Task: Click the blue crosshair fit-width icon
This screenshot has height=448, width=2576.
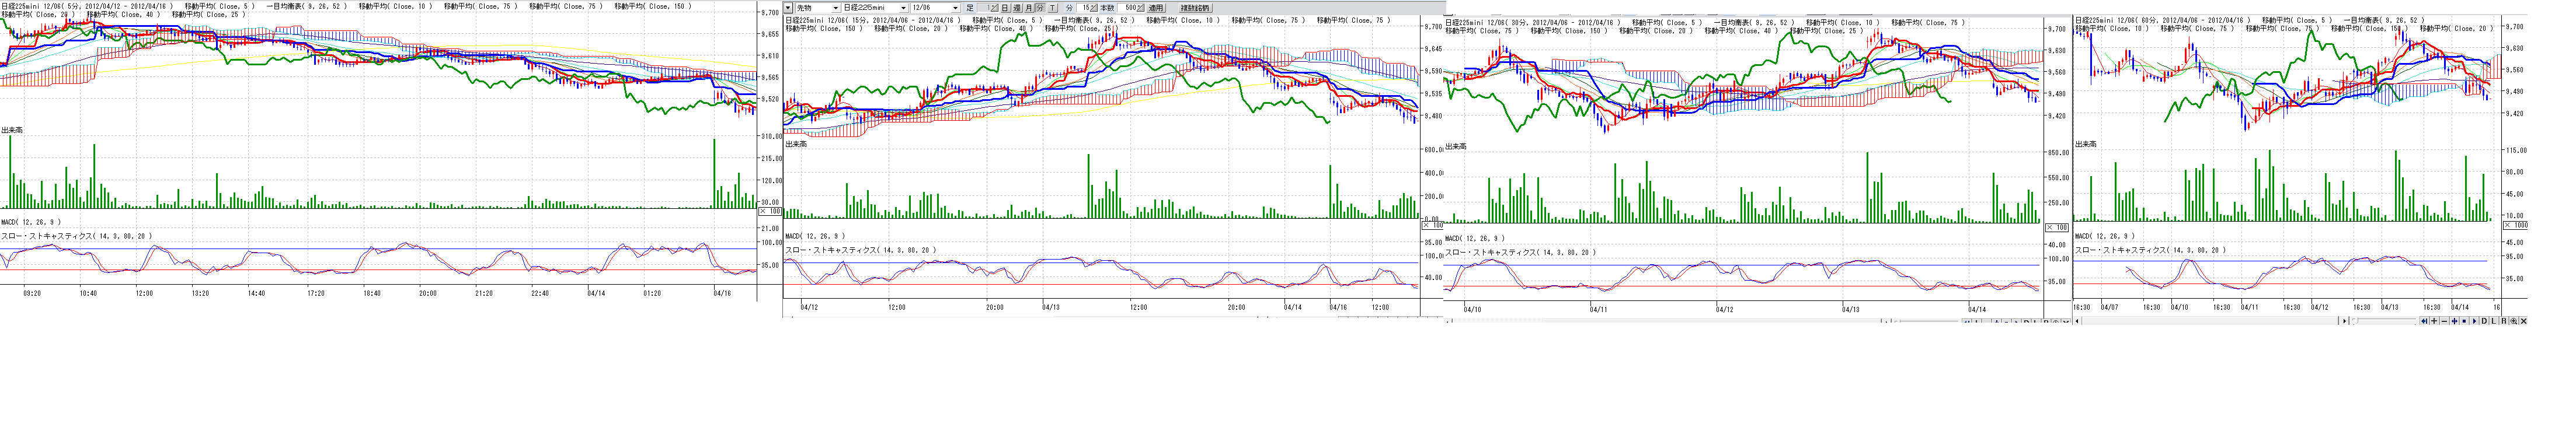Action: click(2455, 321)
